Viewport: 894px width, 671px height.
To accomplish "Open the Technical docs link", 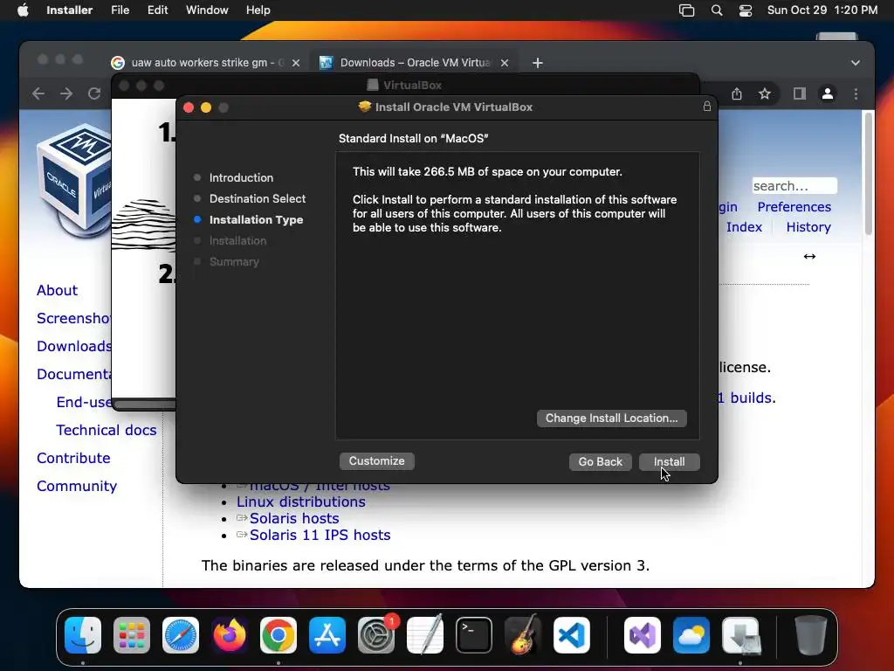I will [x=106, y=430].
